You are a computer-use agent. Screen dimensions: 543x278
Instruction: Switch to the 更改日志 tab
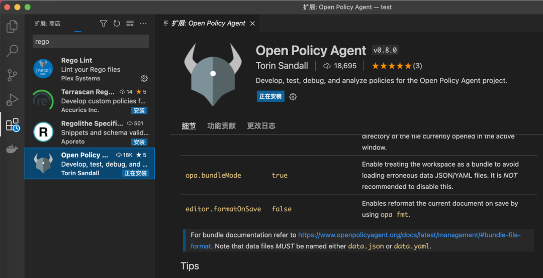coord(261,126)
